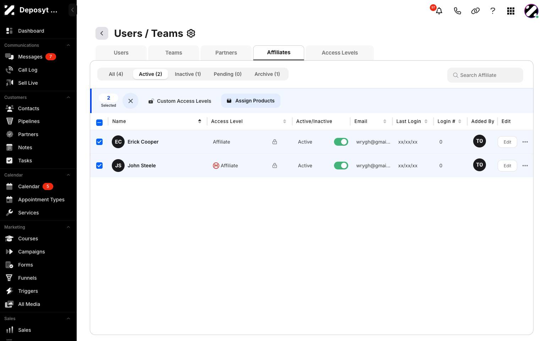Image resolution: width=547 pixels, height=341 pixels.
Task: Collapse the Communications section
Action: point(69,45)
